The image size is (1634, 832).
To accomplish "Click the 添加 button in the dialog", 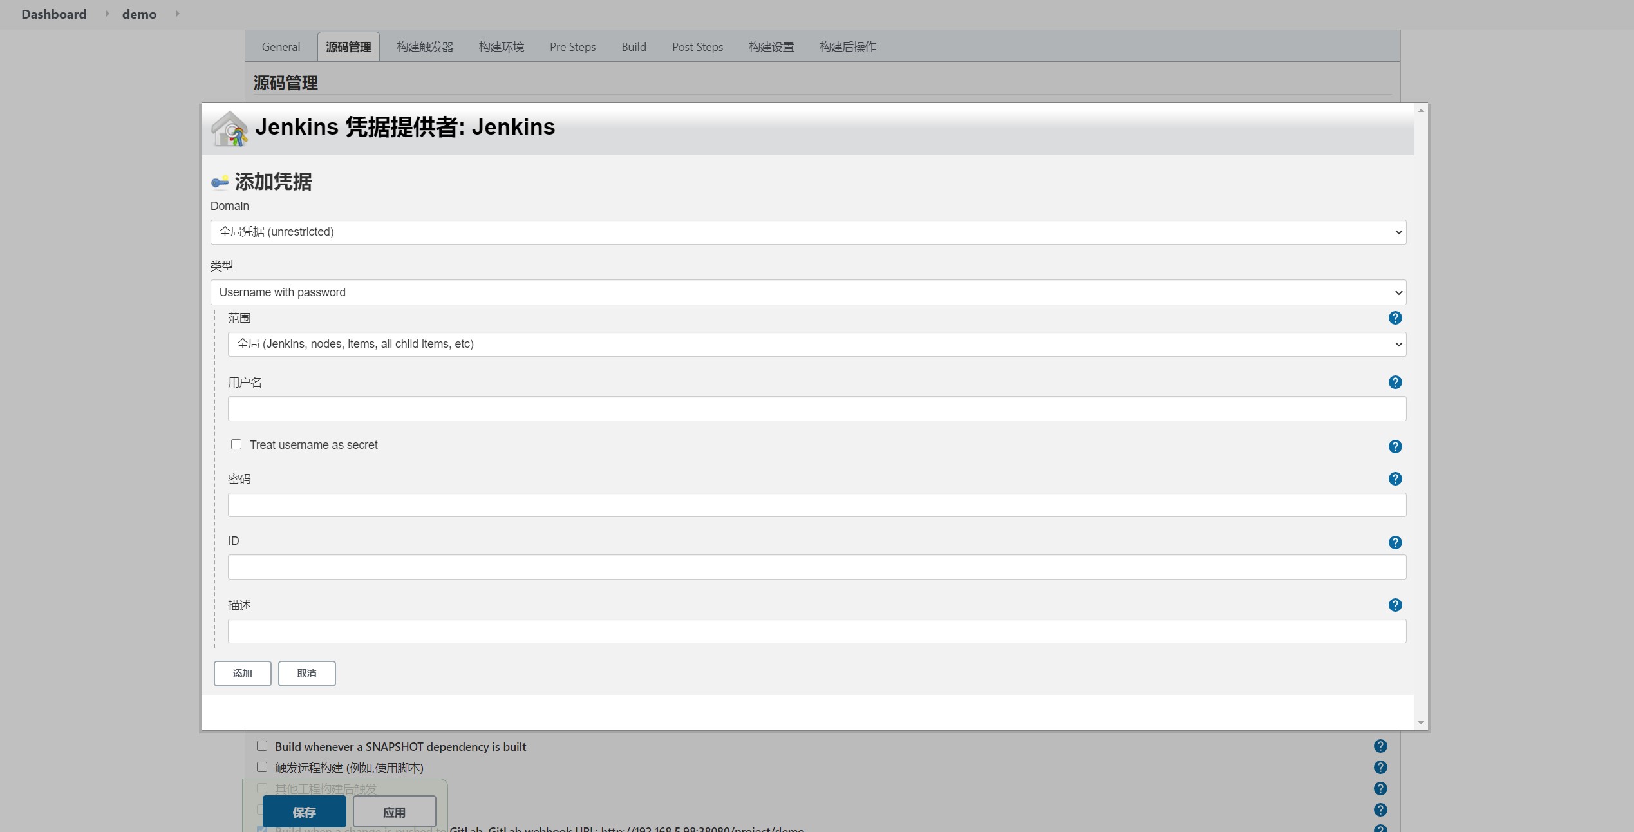I will pos(243,674).
